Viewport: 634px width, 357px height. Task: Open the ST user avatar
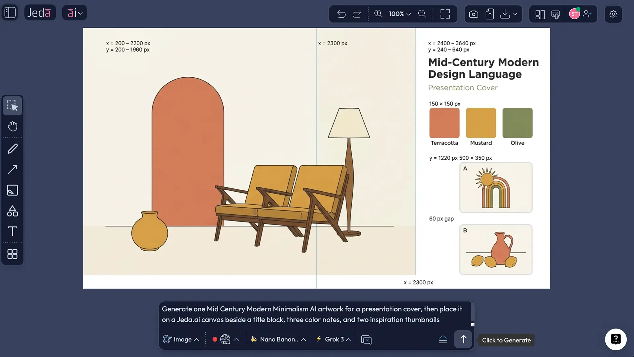coord(575,14)
